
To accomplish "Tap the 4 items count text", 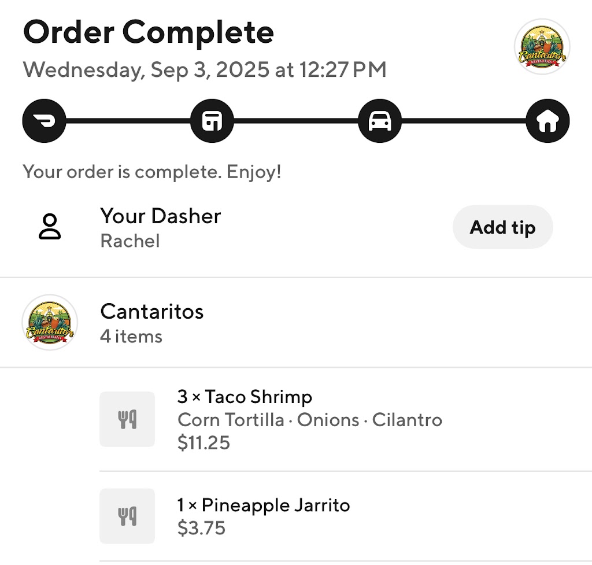I will click(x=131, y=337).
